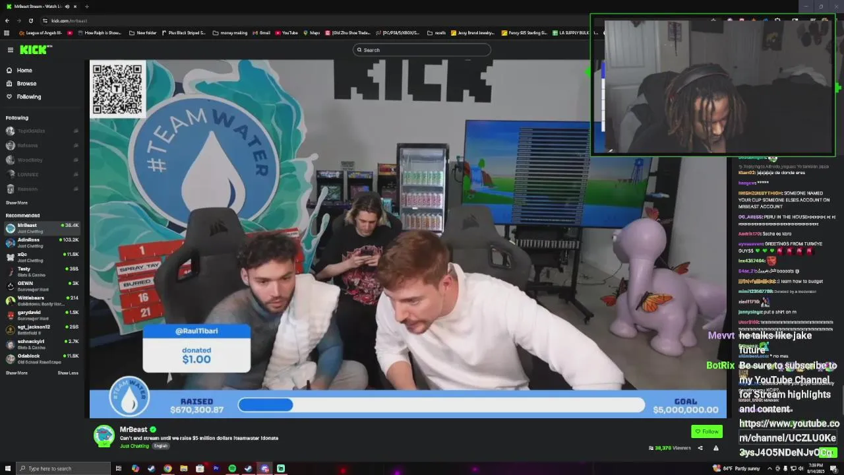844x475 pixels.
Task: Open the Plus Black Striped bookmark
Action: tap(184, 32)
